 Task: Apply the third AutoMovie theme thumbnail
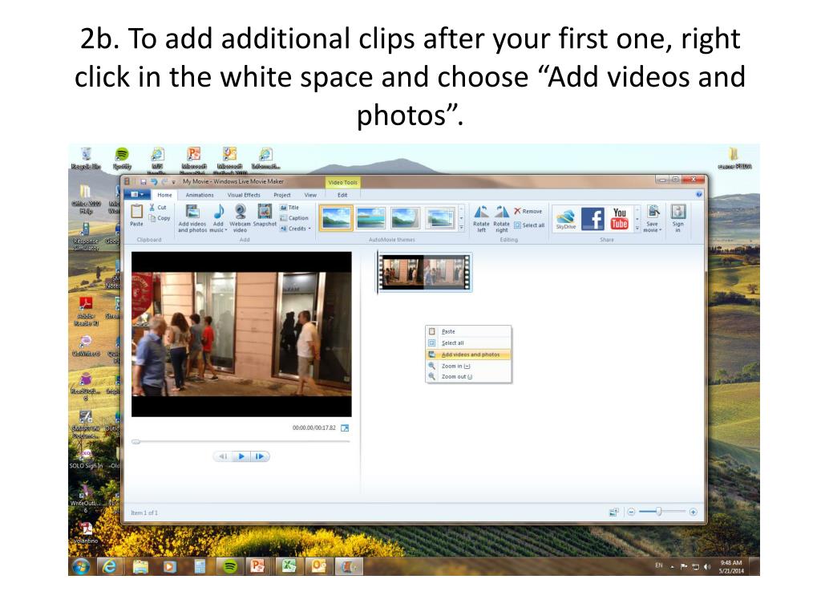tap(405, 218)
